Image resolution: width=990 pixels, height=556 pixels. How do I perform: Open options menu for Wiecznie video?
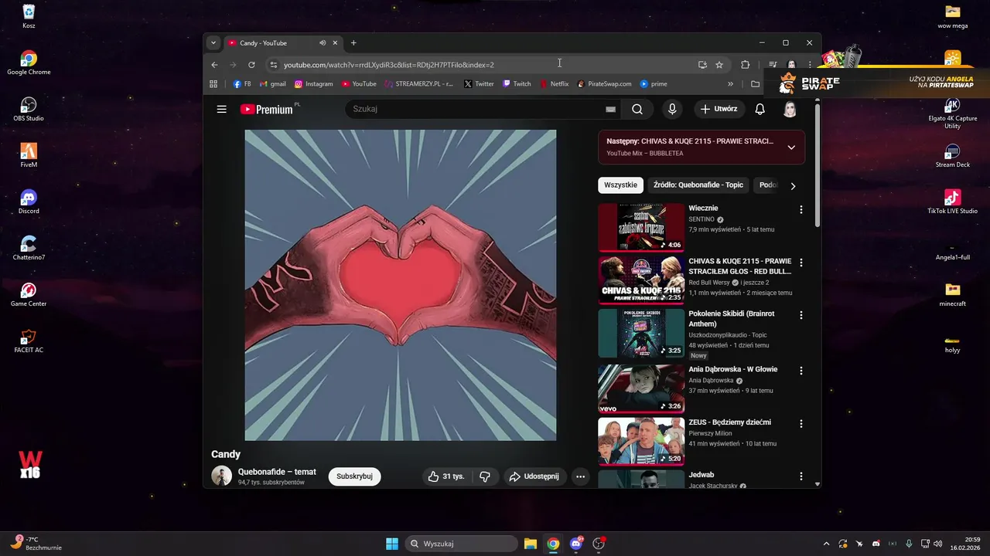(x=801, y=209)
